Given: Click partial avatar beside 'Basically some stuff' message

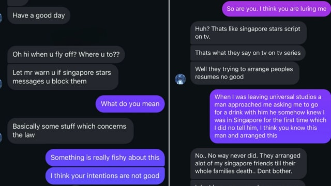Looking at the screenshot, I should tap(1, 137).
